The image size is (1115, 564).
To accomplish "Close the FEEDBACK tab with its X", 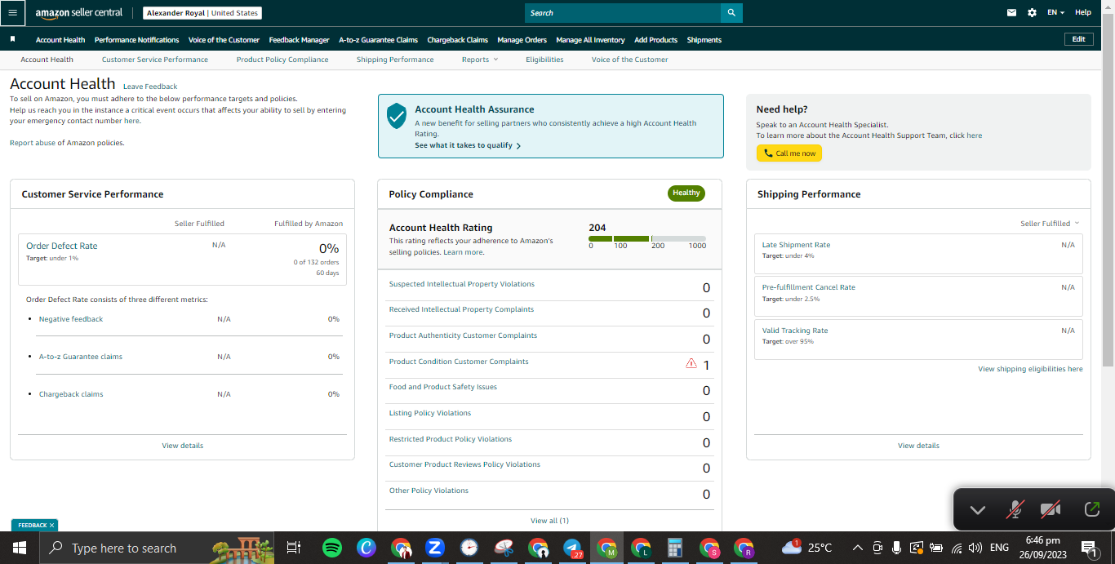I will point(51,526).
